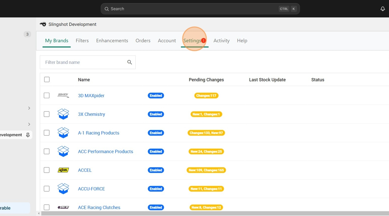Viewport: 389px width, 216px height.
Task: Click the New:109, Changes:165 badge
Action: pos(206,170)
